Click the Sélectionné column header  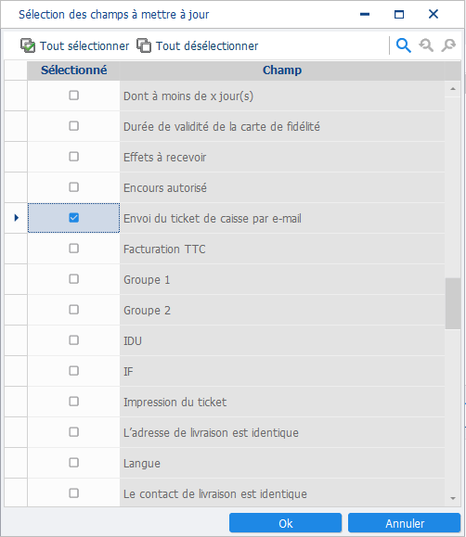coord(73,70)
